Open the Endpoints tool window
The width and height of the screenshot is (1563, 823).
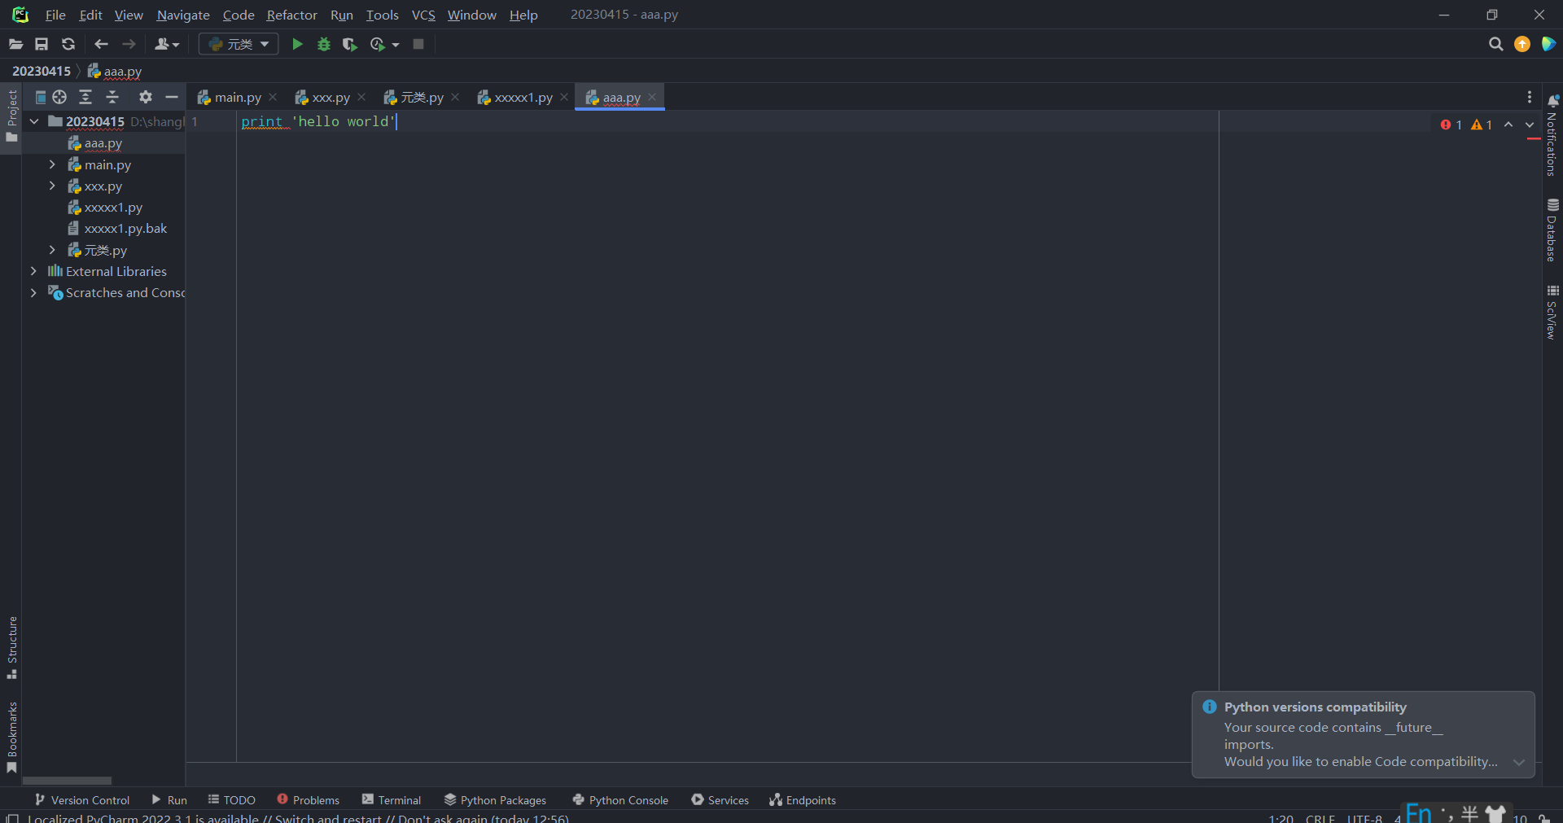pos(803,800)
